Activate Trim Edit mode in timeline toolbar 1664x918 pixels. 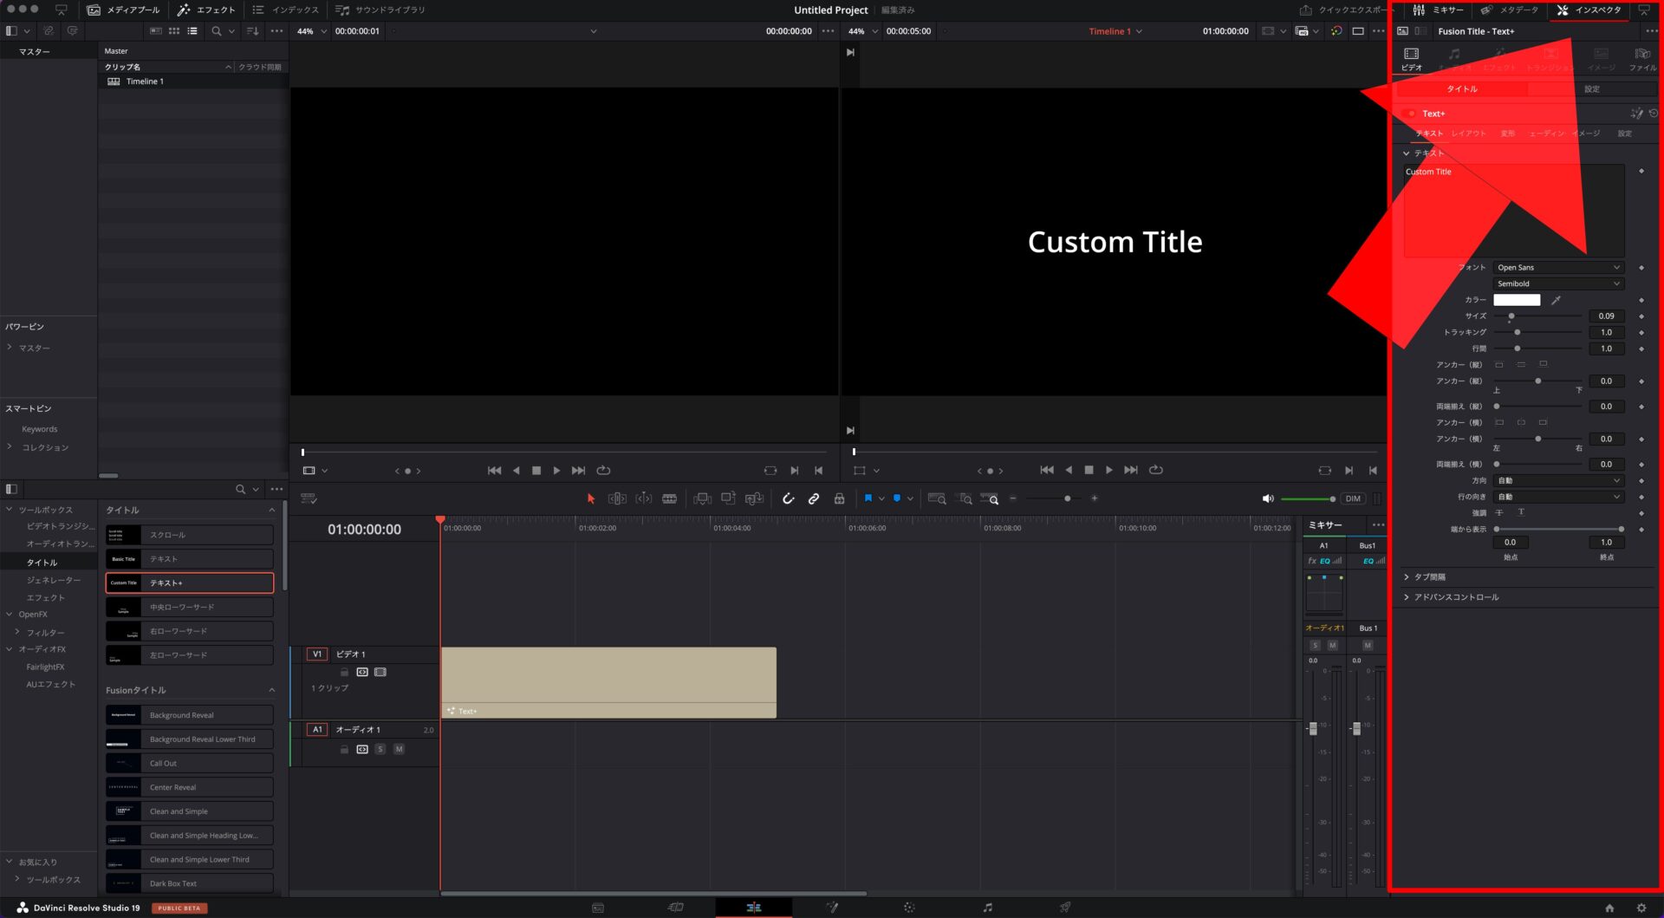pyautogui.click(x=617, y=498)
